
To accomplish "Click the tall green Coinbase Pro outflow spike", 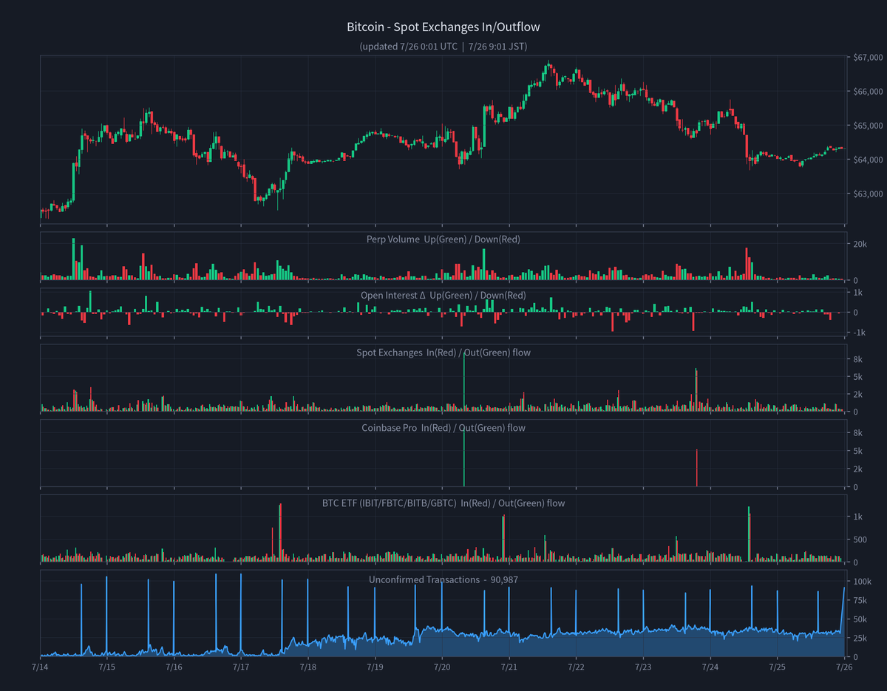I will tap(464, 458).
